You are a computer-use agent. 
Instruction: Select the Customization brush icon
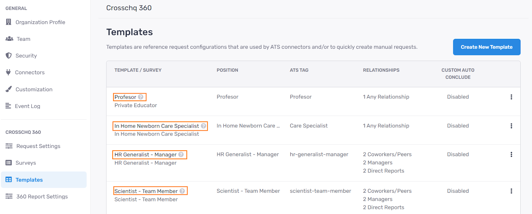click(x=9, y=89)
